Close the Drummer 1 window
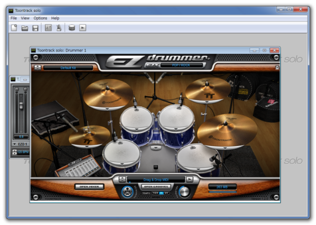Screen dimensions: 316x225 (x=275, y=50)
